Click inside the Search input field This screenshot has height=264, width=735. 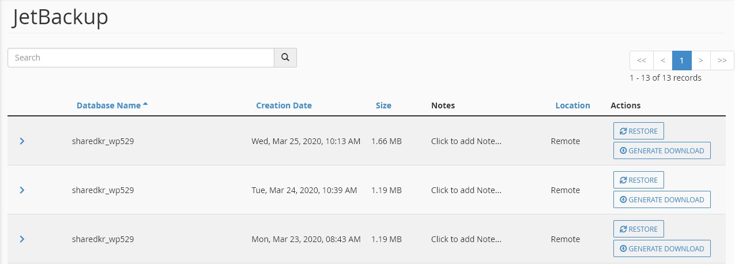point(141,58)
